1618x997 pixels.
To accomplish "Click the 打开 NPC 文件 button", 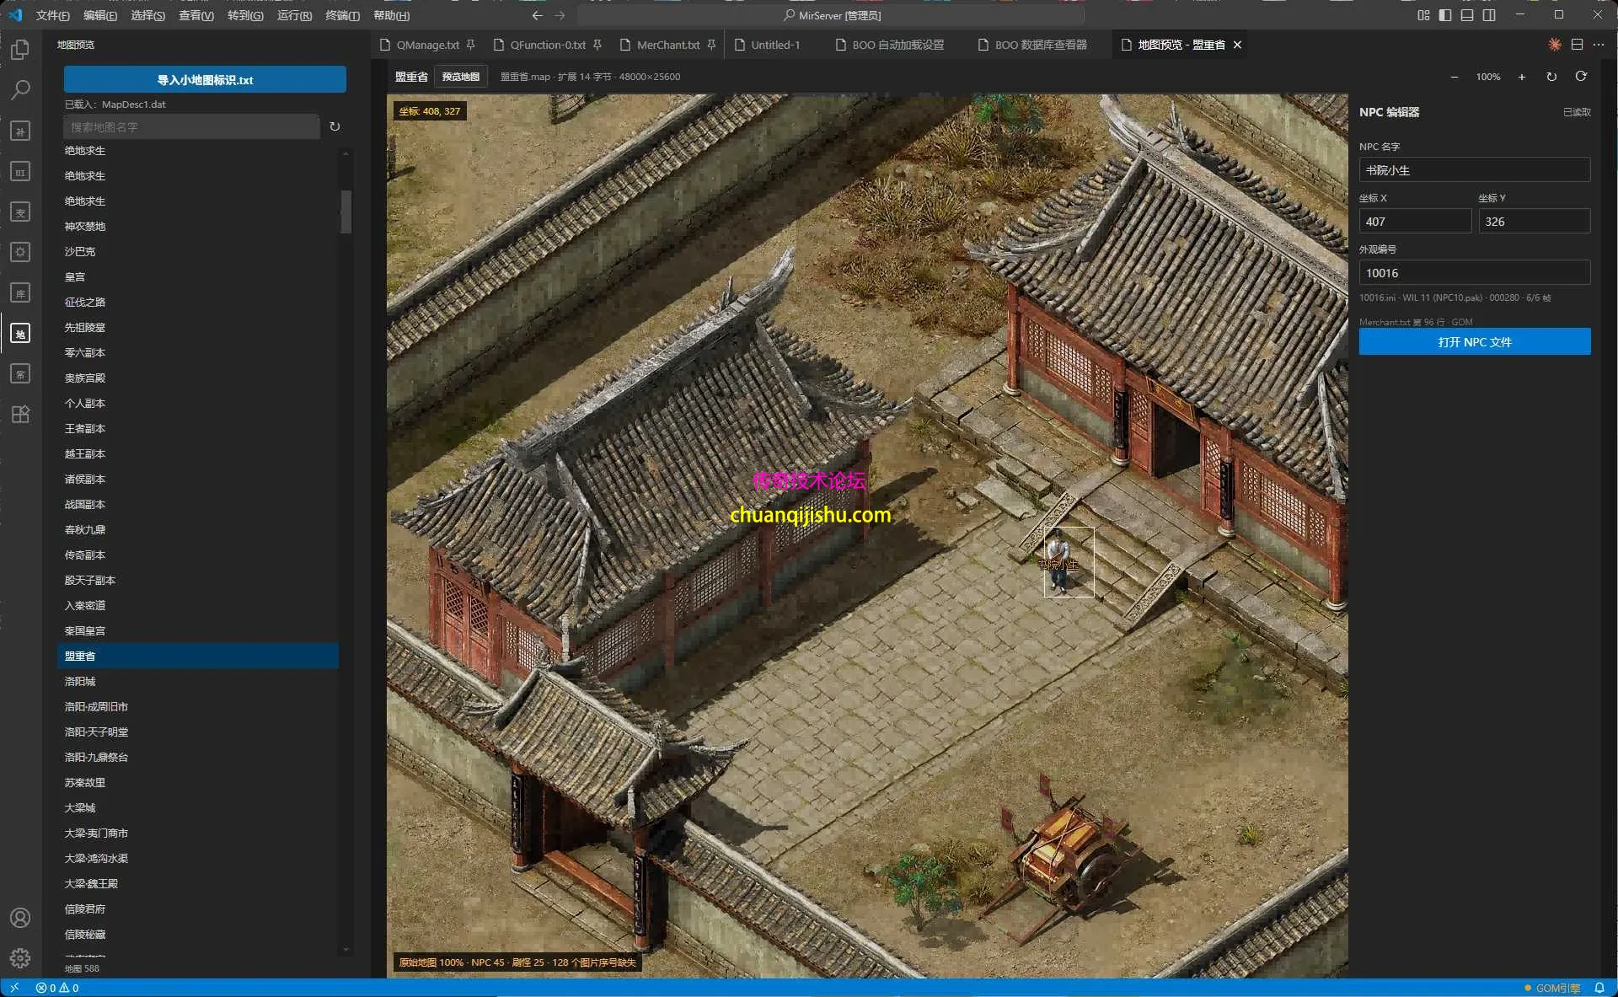I will click(1475, 341).
